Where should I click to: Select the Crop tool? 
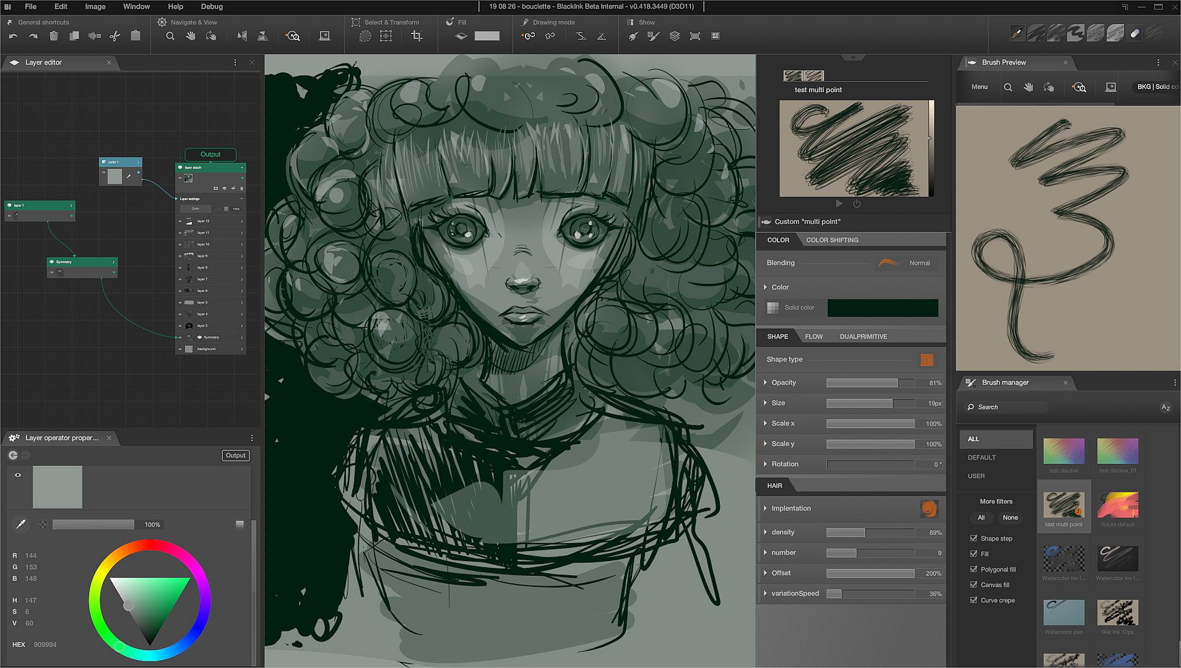coord(417,36)
